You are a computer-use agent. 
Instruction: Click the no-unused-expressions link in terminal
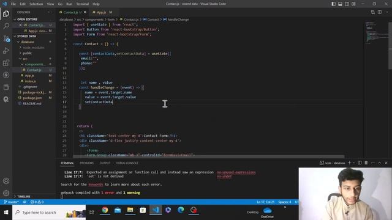(236, 172)
